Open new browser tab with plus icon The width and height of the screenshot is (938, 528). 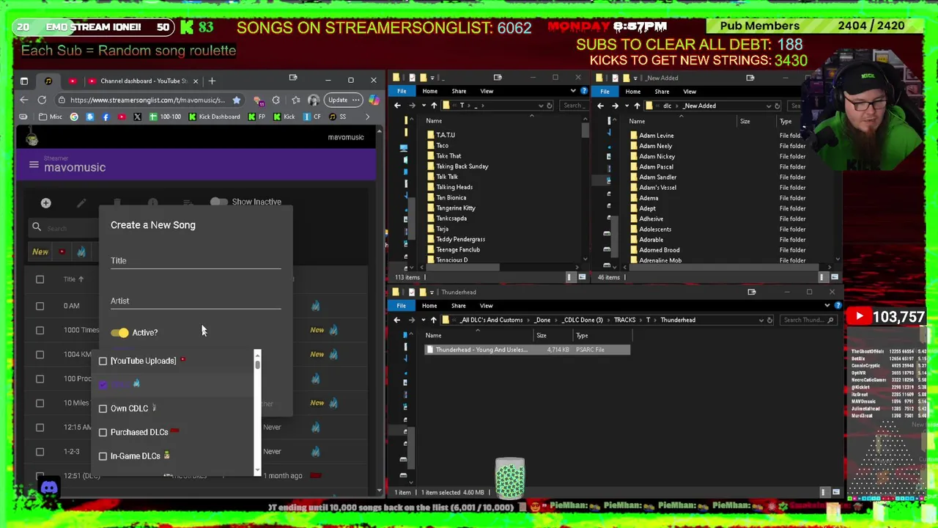[x=212, y=81]
